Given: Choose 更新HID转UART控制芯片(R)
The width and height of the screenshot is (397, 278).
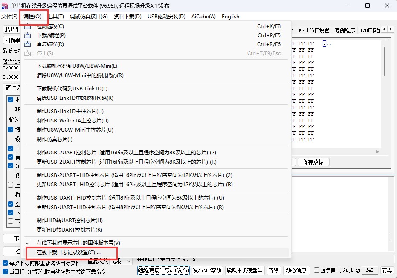Looking at the screenshot, I should [156, 230].
